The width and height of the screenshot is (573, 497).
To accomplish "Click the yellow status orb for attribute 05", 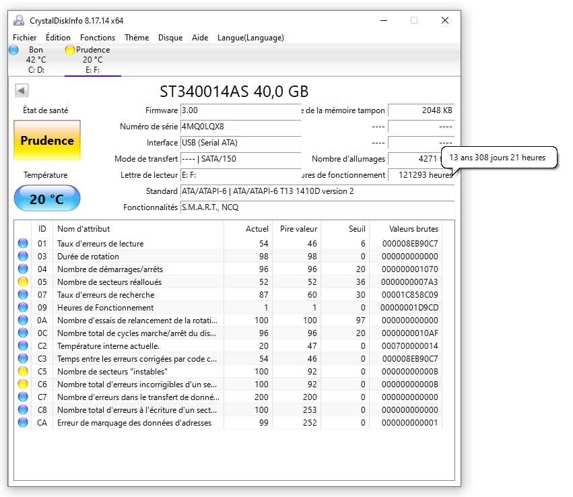I will point(23,282).
